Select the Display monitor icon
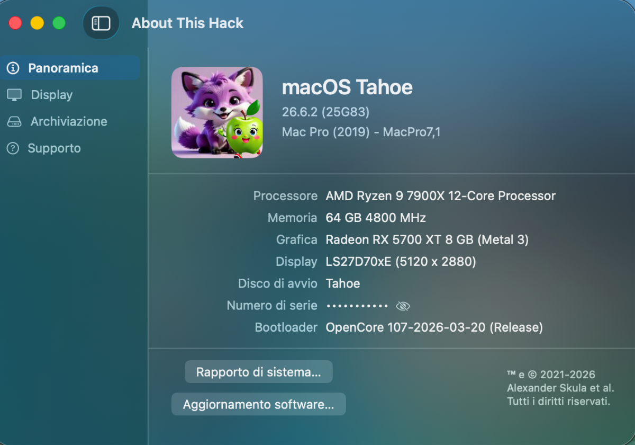This screenshot has height=445, width=635. click(14, 95)
